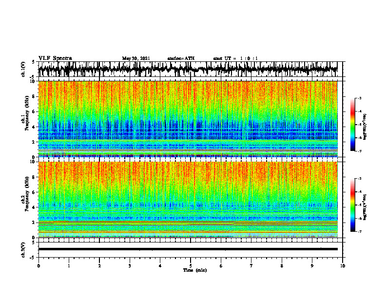Screen dimensions: 386x298
Task: Click the "Time (min)" axis label
Action: tap(195, 270)
